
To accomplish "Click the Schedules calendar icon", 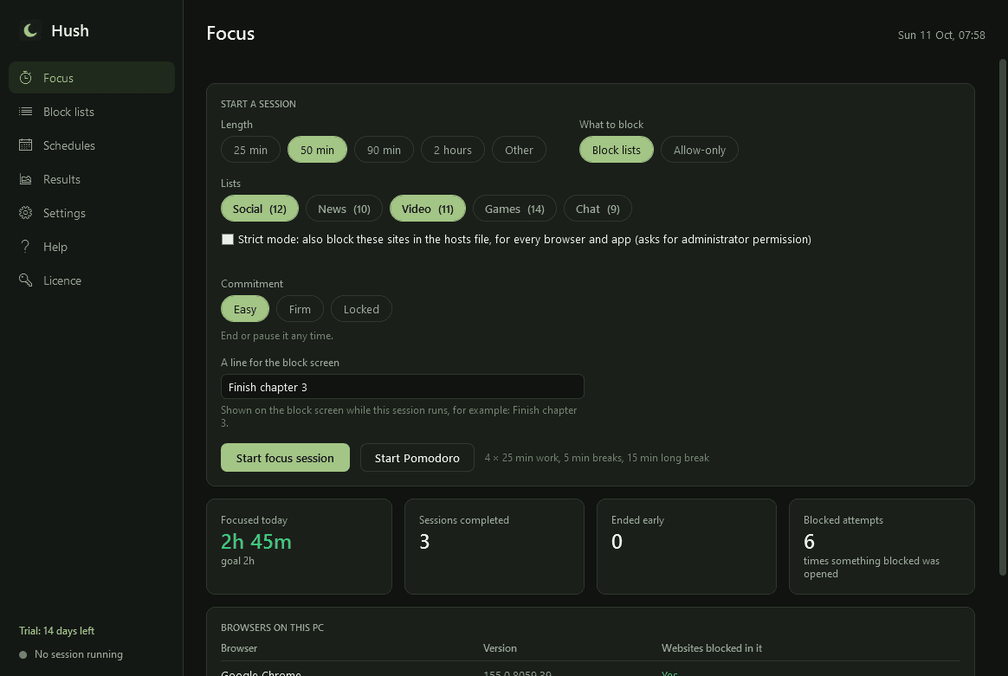I will point(26,145).
